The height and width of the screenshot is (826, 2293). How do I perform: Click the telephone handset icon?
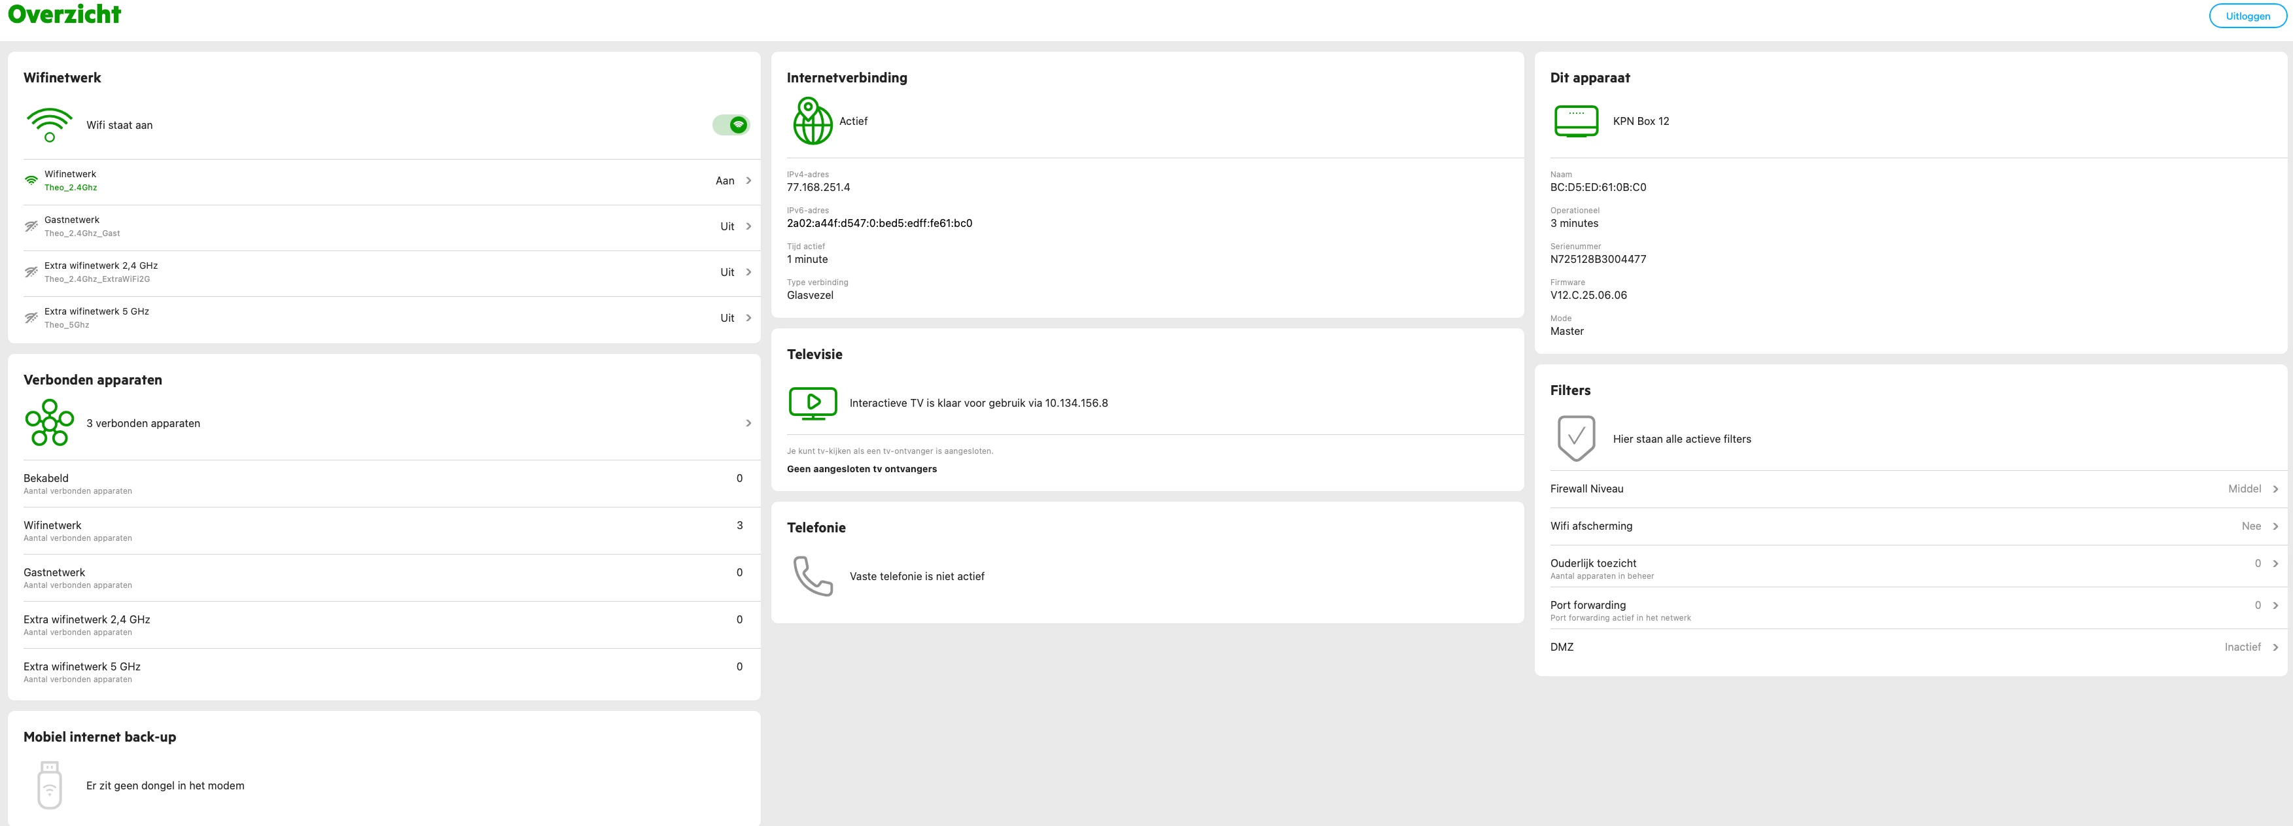[812, 576]
